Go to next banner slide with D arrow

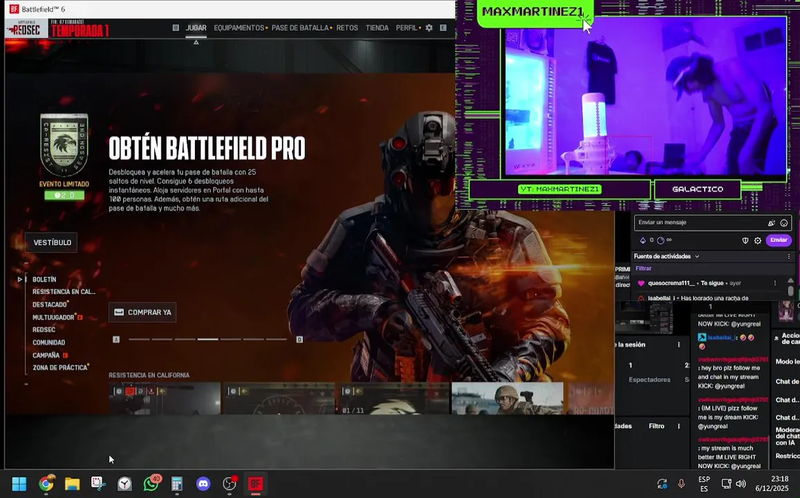point(299,340)
